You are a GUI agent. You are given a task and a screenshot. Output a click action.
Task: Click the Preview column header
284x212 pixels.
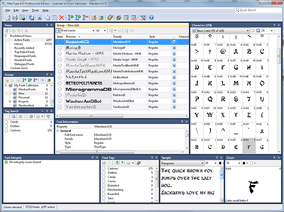[x=88, y=36]
